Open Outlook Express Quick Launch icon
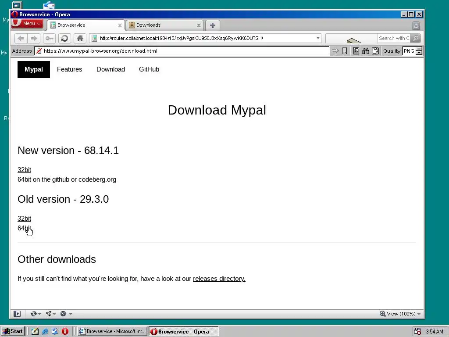The width and height of the screenshot is (449, 337). click(55, 331)
